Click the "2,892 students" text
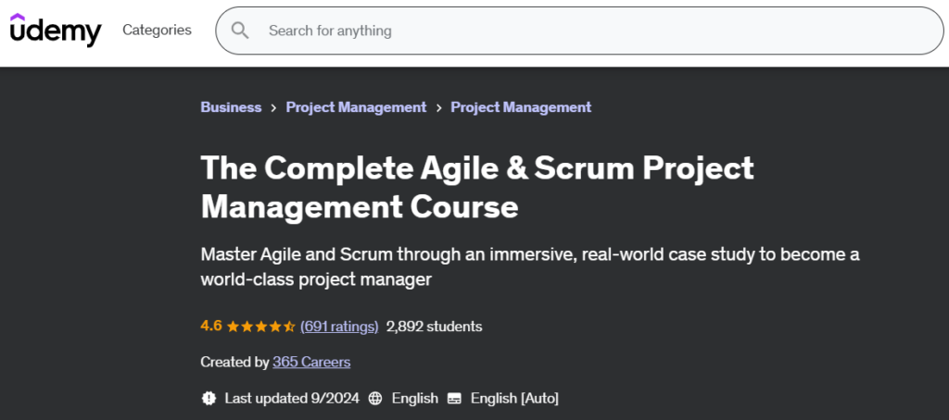Image resolution: width=949 pixels, height=420 pixels. [x=434, y=327]
